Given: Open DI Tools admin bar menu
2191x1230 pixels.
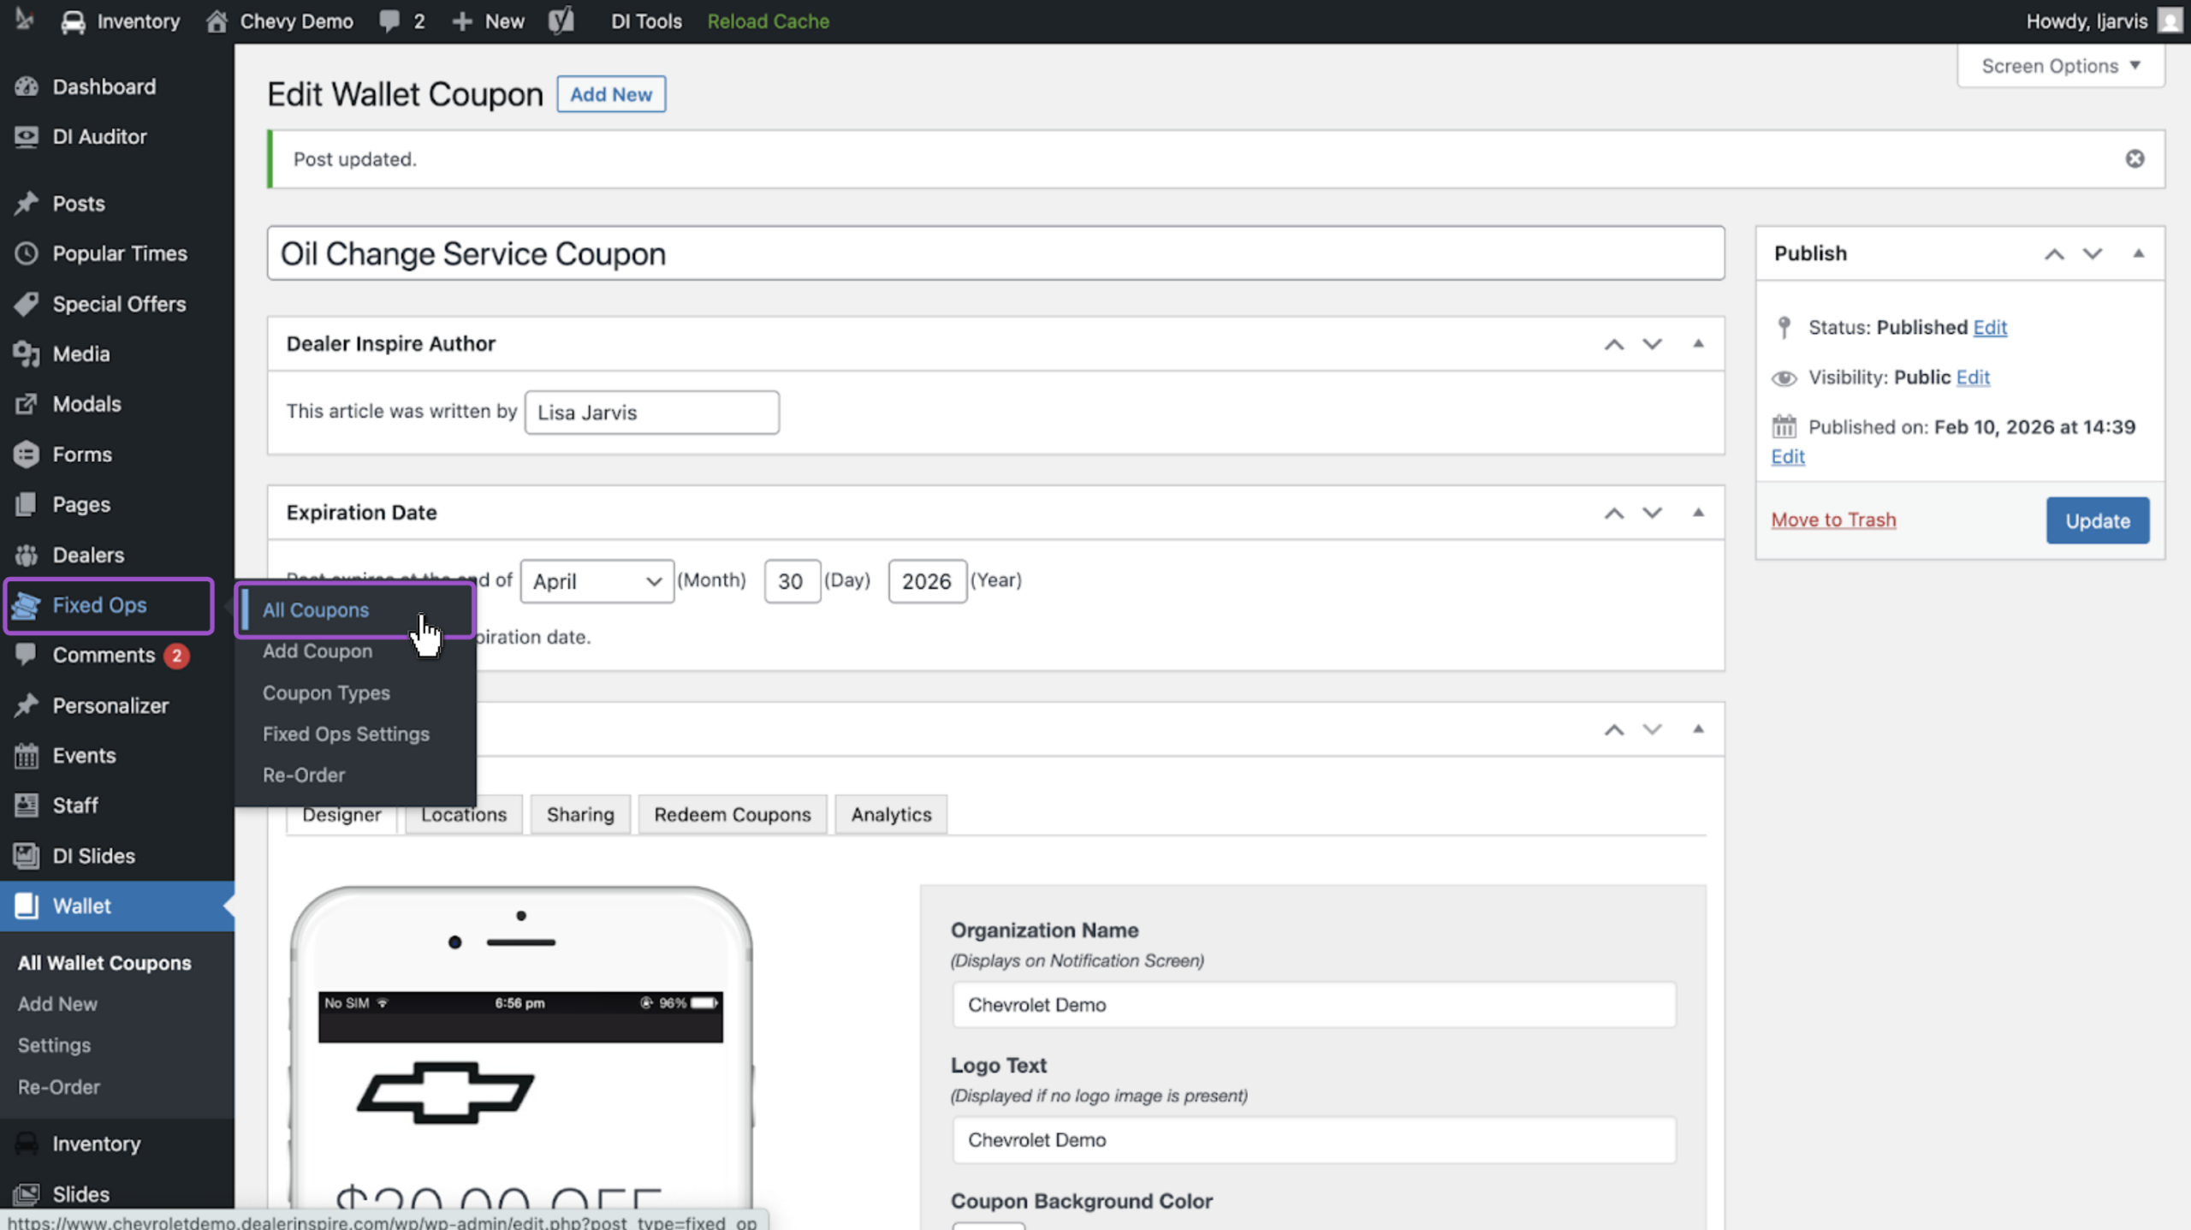Looking at the screenshot, I should coord(646,21).
